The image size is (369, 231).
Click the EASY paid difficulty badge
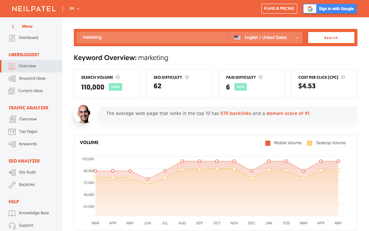click(240, 87)
